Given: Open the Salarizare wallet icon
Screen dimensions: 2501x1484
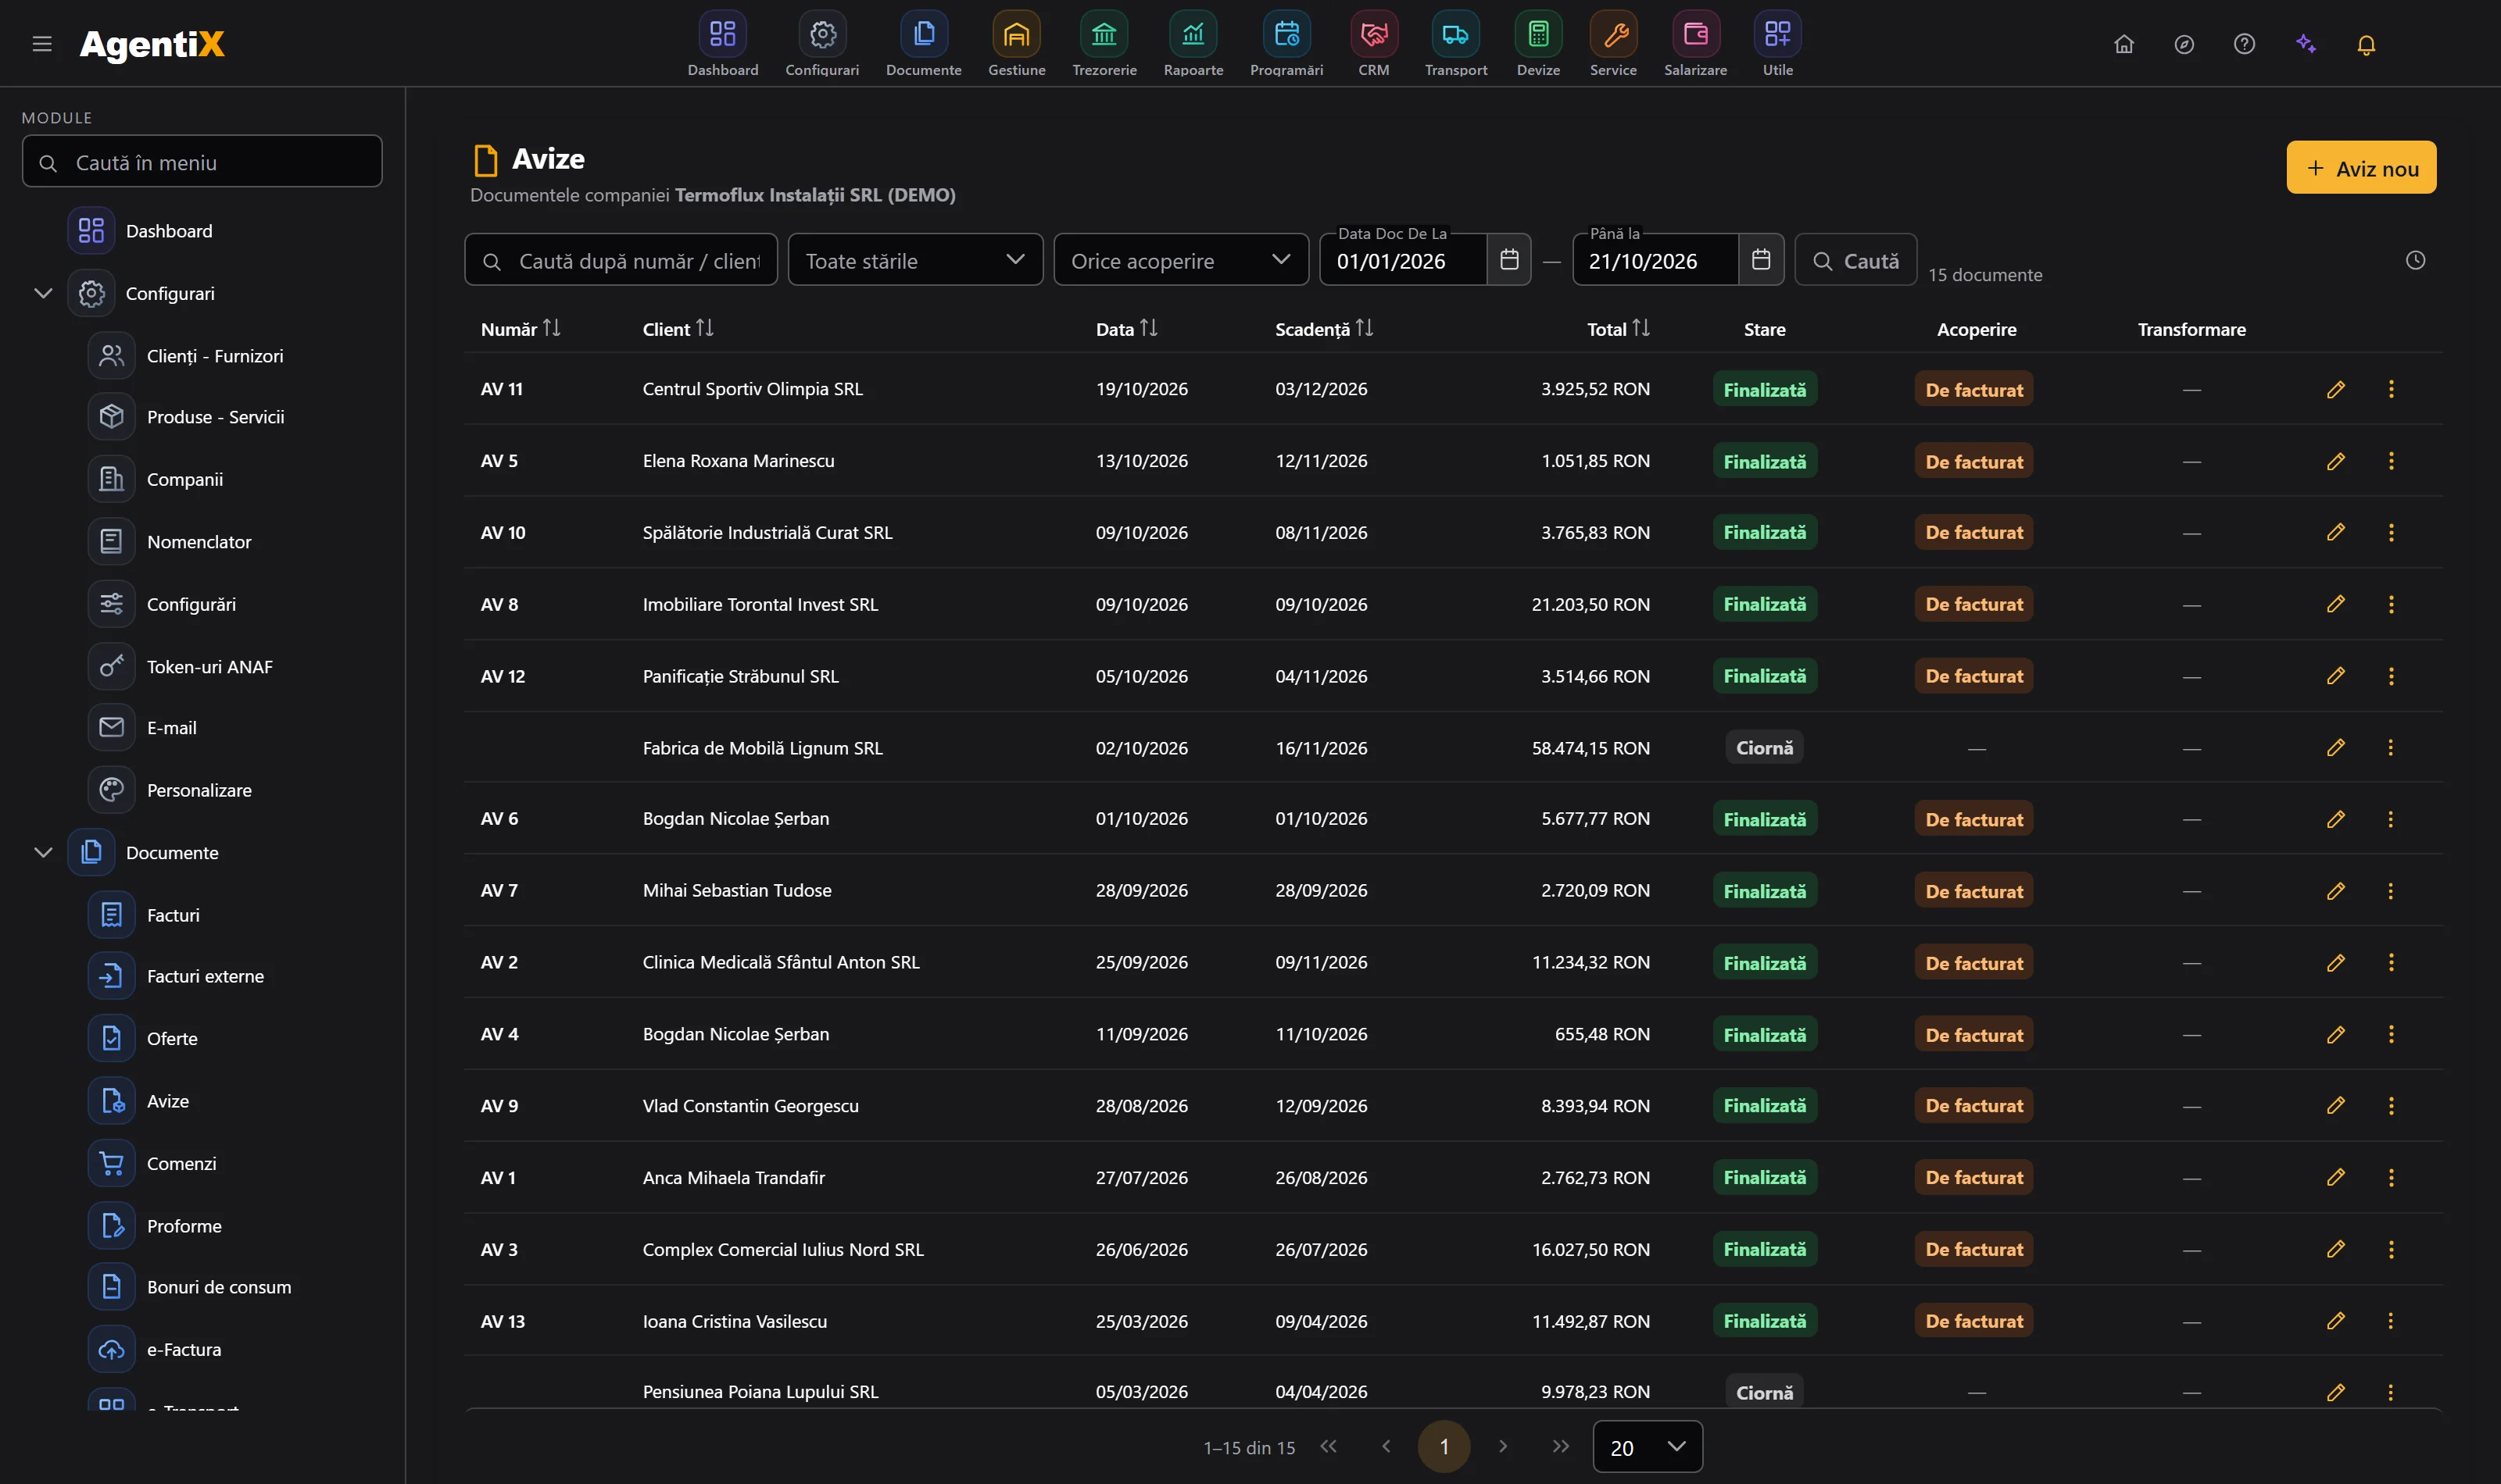Looking at the screenshot, I should [1696, 35].
